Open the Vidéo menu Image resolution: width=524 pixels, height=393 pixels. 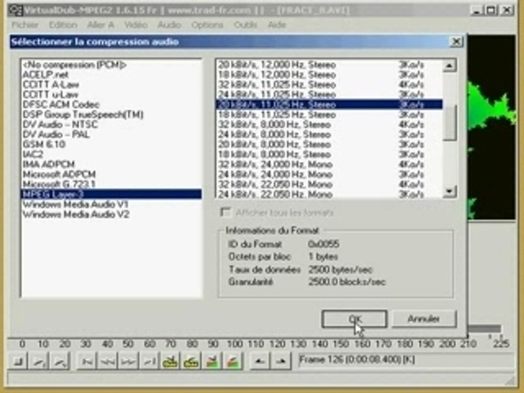(136, 25)
